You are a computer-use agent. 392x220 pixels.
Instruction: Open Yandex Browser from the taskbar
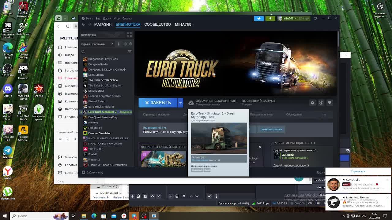tap(124, 216)
